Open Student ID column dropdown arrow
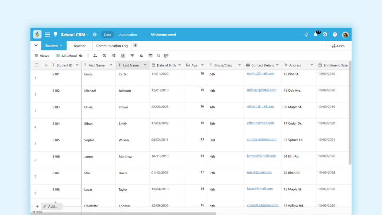 click(x=77, y=65)
